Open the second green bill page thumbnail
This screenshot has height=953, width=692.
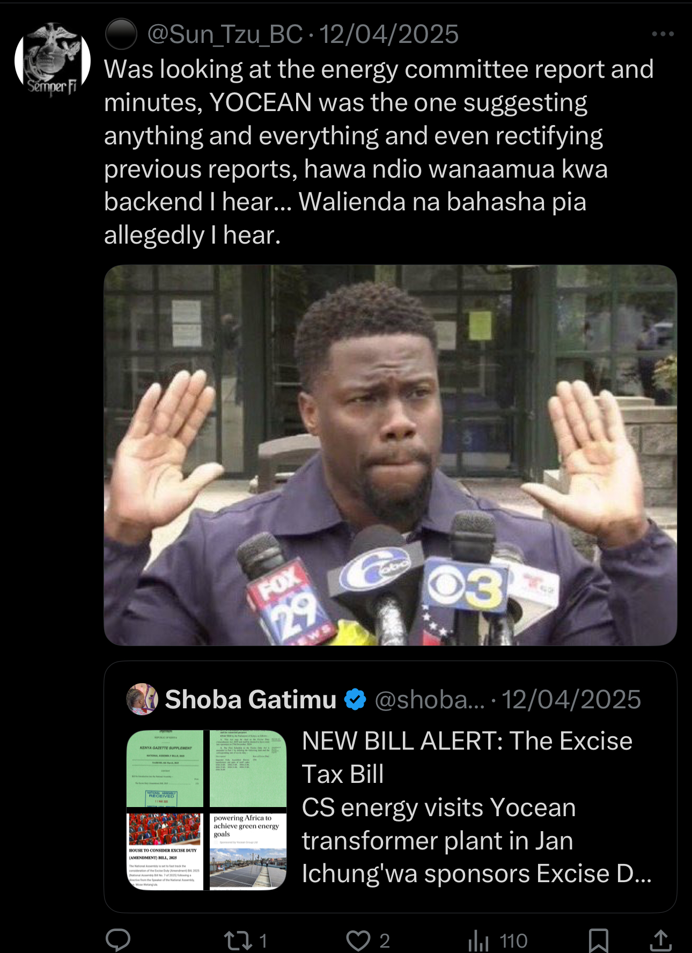(248, 768)
